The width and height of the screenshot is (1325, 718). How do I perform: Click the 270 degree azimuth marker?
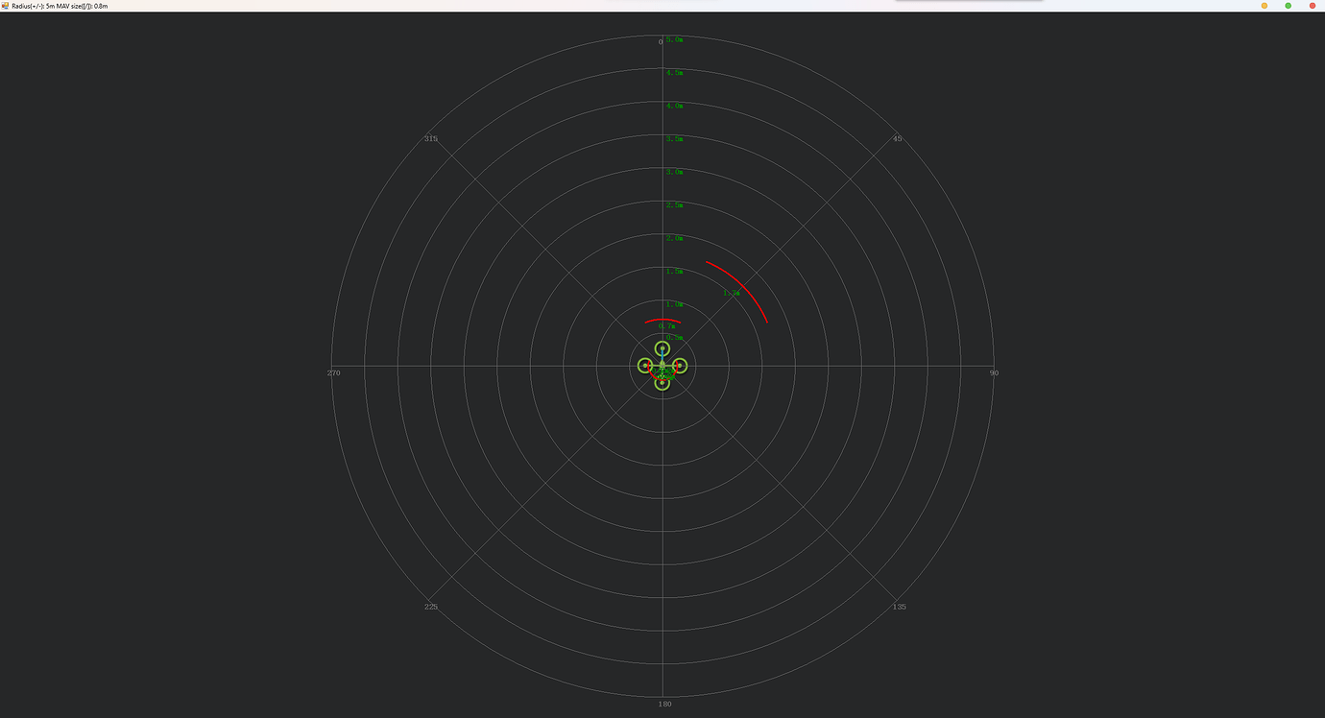(333, 372)
